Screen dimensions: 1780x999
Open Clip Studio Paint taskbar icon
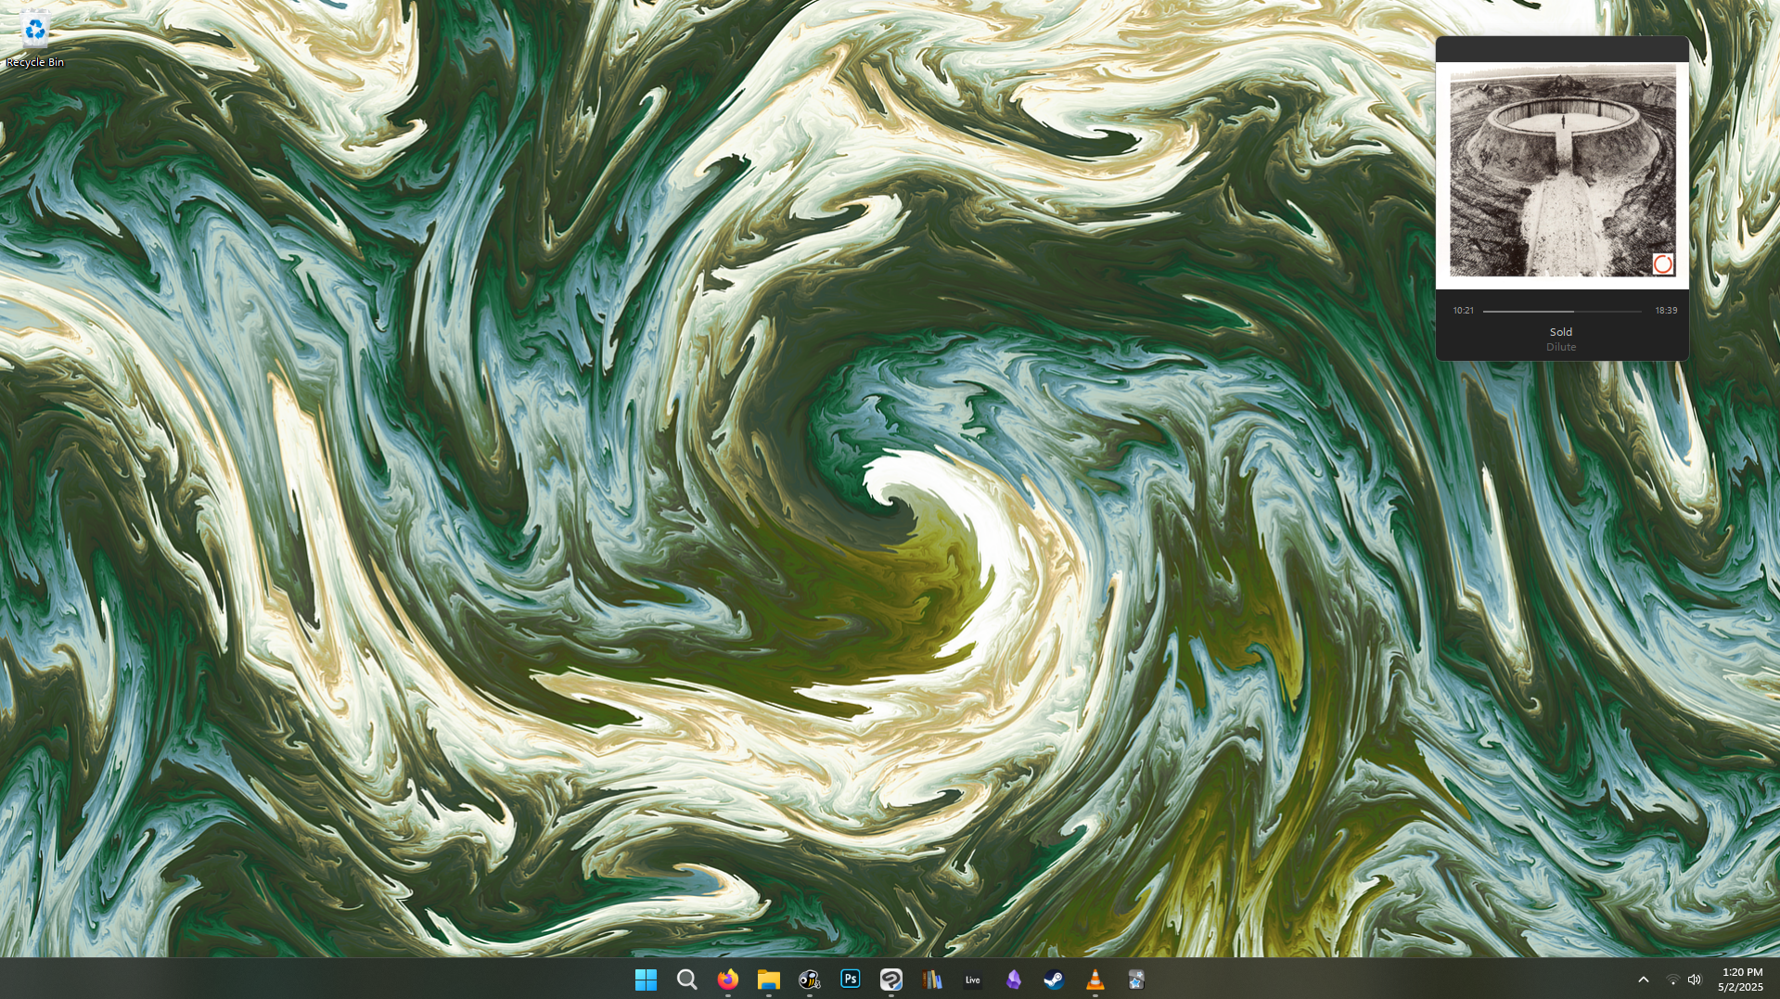tap(890, 980)
